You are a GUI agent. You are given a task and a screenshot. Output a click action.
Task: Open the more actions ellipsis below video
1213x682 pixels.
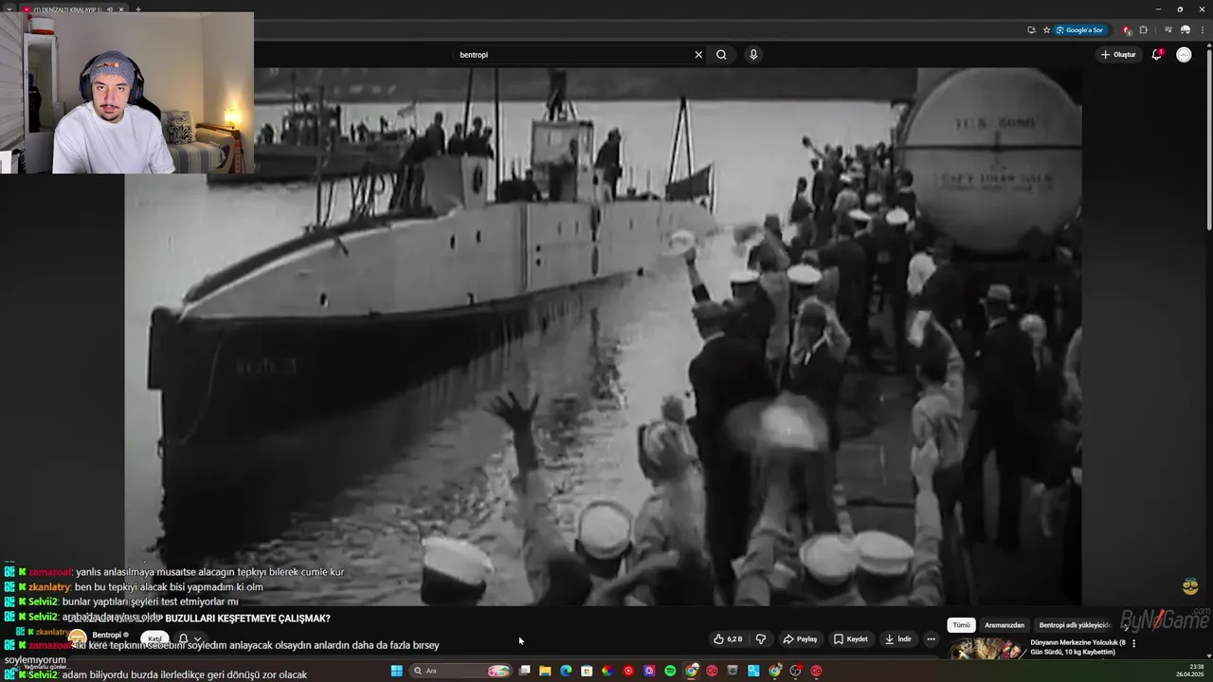click(931, 639)
